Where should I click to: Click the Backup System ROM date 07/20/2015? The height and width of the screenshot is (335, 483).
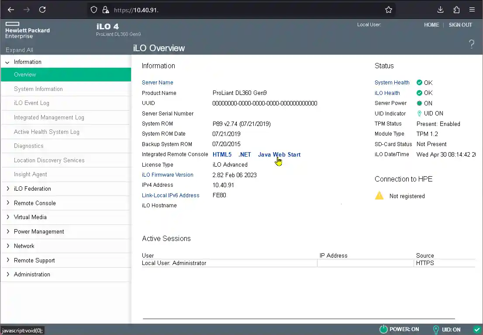tap(226, 144)
